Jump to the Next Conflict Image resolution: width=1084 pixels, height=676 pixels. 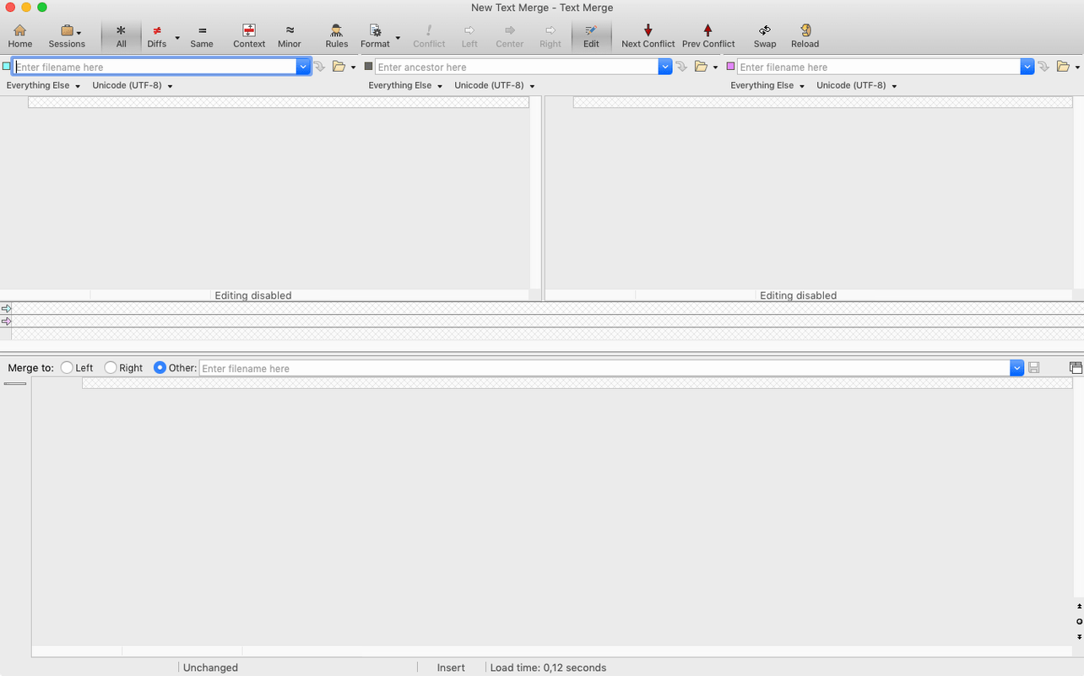(648, 36)
